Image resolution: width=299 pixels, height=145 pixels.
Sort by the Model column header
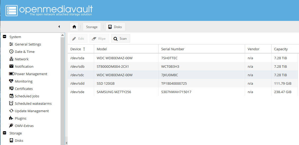coord(126,49)
